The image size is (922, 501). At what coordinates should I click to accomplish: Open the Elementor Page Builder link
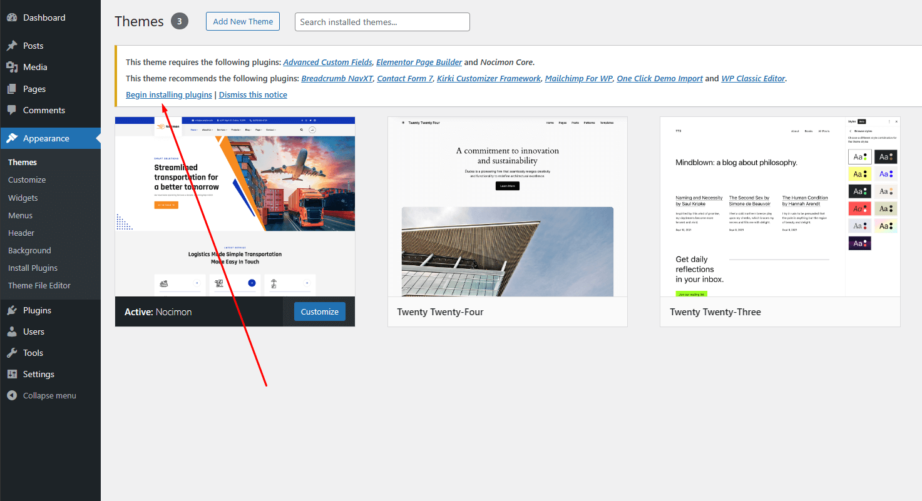[x=419, y=62]
